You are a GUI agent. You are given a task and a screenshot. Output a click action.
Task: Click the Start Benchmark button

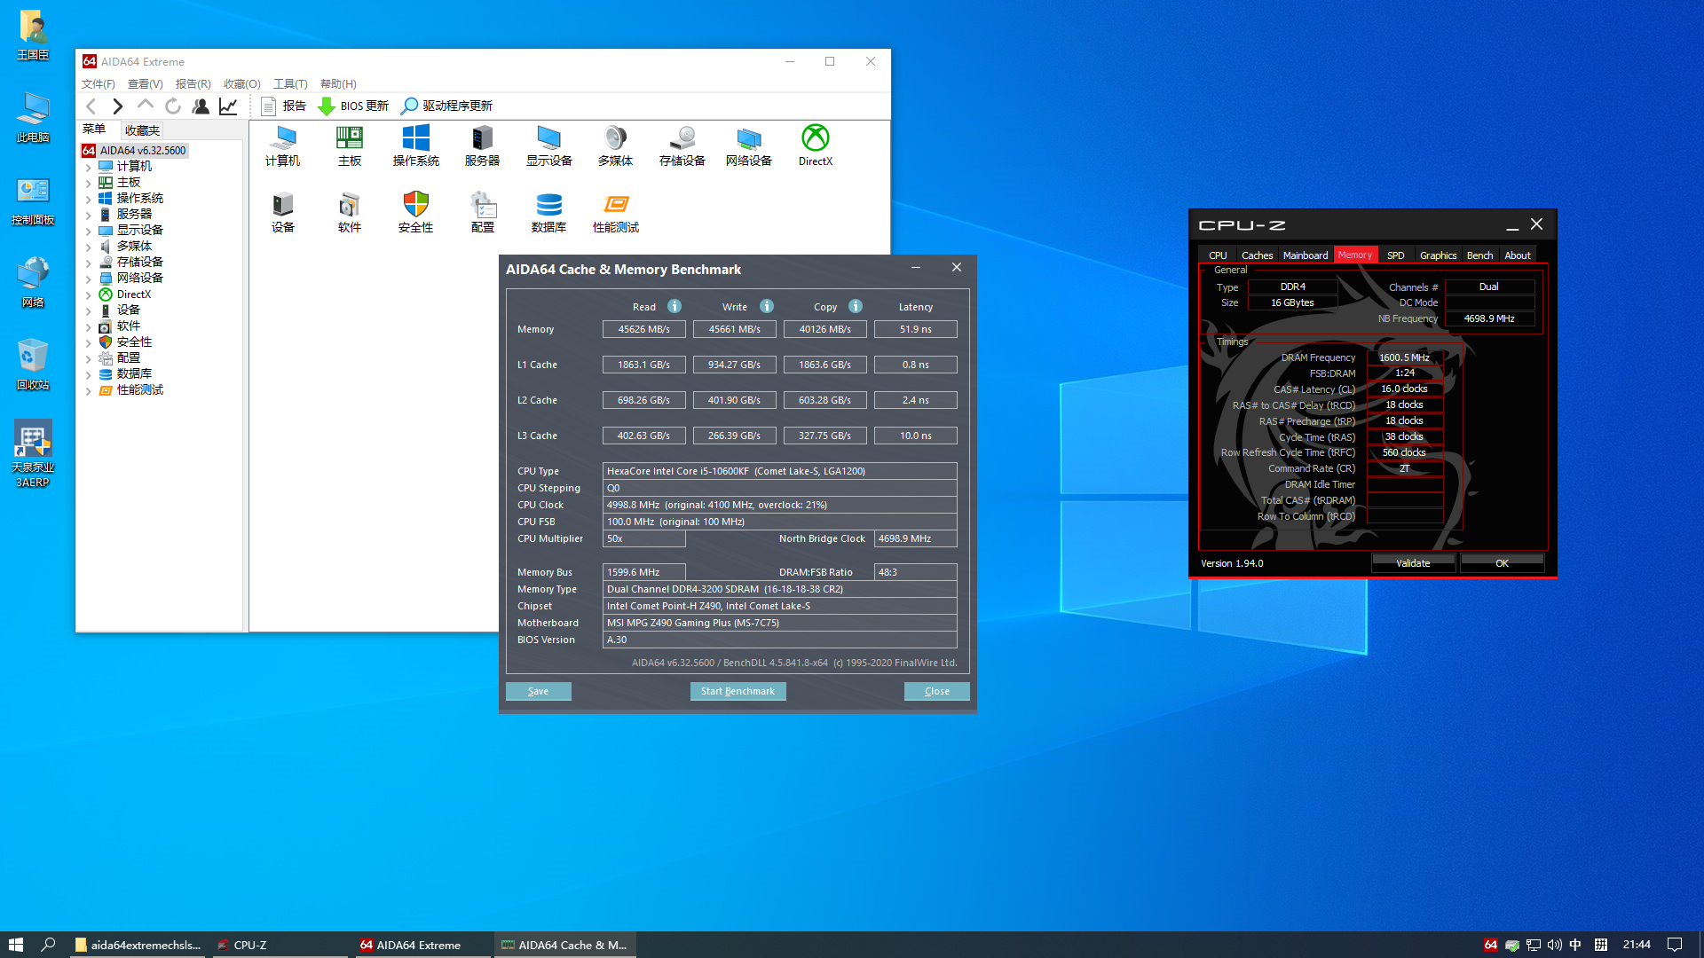click(738, 691)
